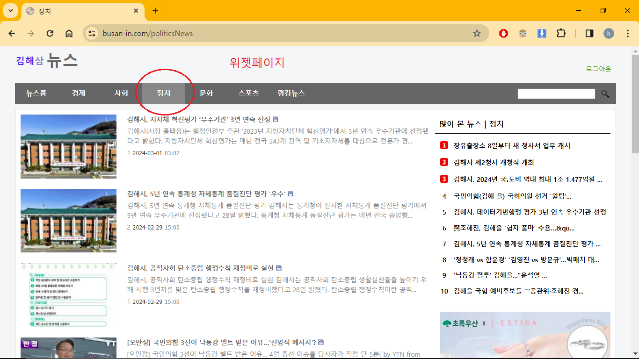Screen dimensions: 639x359
Task: Click date text 2024-02-29 15:00
Action: 156,302
